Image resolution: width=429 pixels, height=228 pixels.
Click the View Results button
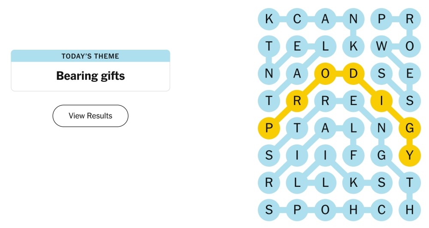[x=90, y=116]
